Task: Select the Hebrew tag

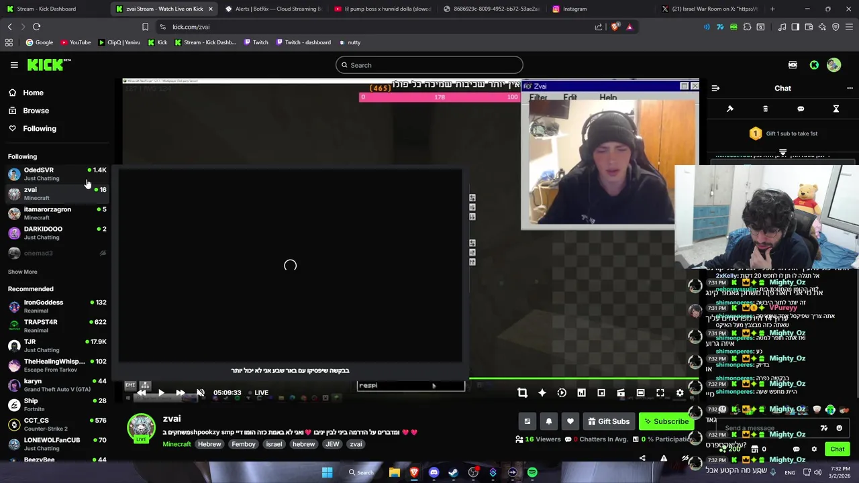Action: point(209,444)
